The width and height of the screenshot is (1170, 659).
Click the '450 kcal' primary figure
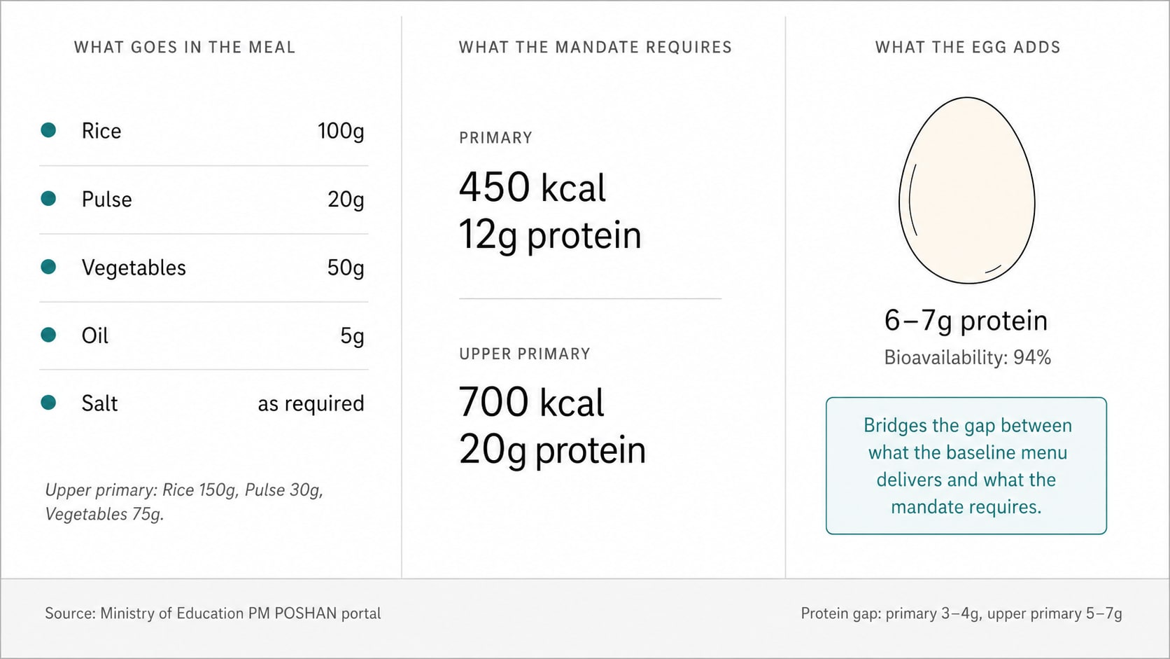tap(533, 188)
